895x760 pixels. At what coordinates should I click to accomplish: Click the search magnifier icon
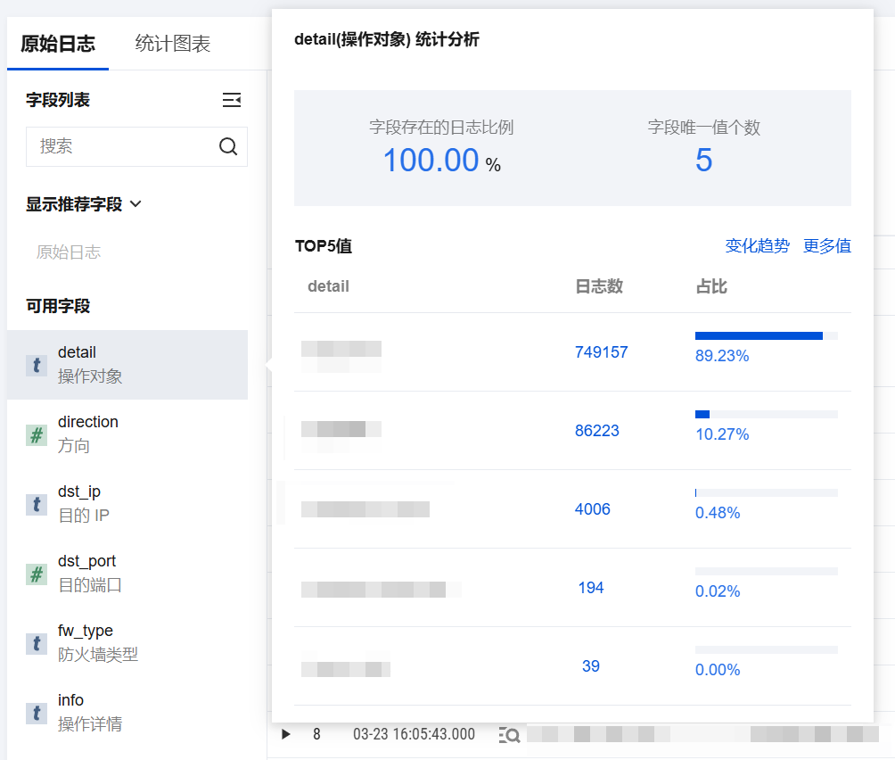(x=228, y=146)
